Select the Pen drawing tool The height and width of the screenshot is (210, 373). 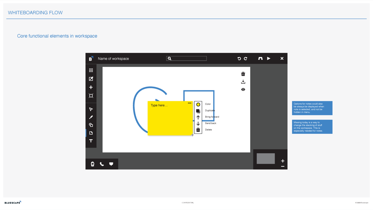[x=91, y=117]
